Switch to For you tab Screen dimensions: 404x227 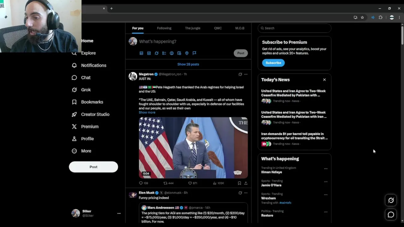click(138, 28)
